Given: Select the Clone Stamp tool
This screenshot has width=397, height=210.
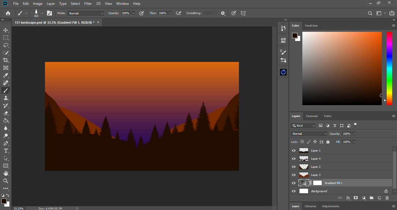Looking at the screenshot, I should pos(6,98).
